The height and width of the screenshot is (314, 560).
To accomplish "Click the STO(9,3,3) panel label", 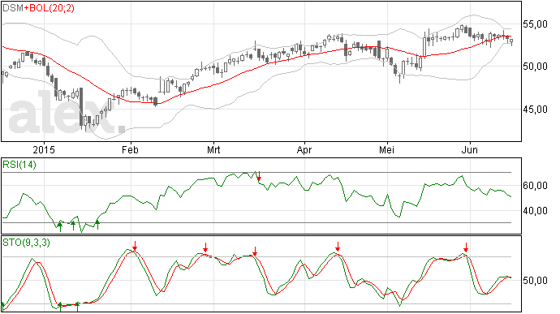I will 27,243.
